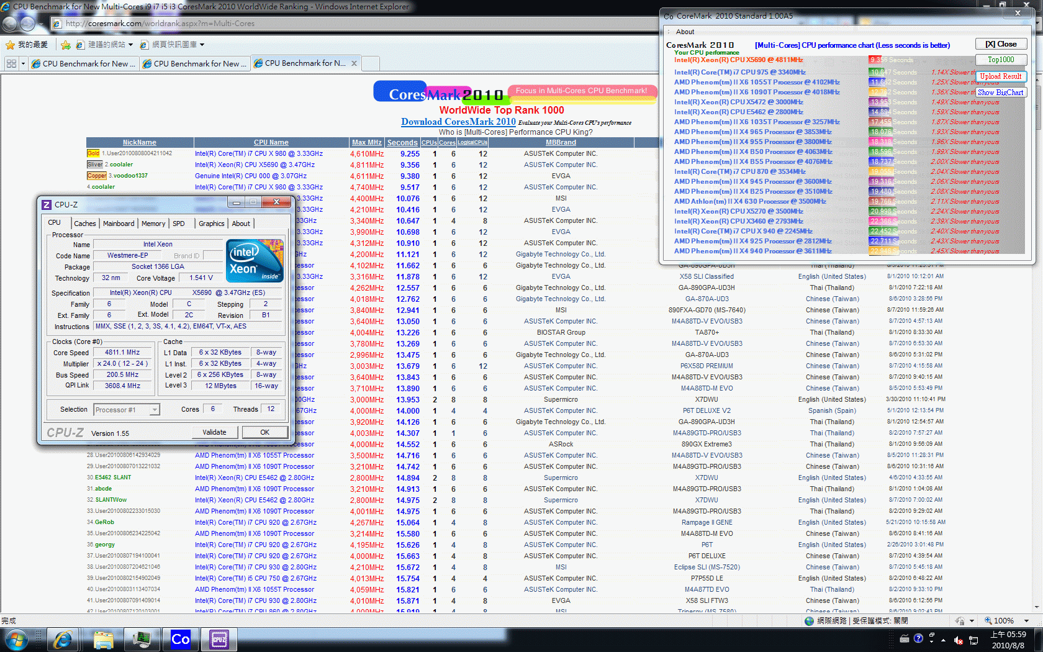Open the Download CoresMark 2010 link
Image resolution: width=1043 pixels, height=652 pixels.
tap(458, 122)
